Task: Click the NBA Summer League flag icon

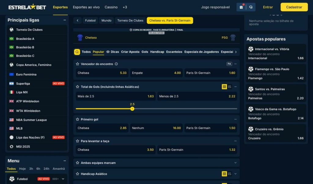Action: click(12, 120)
